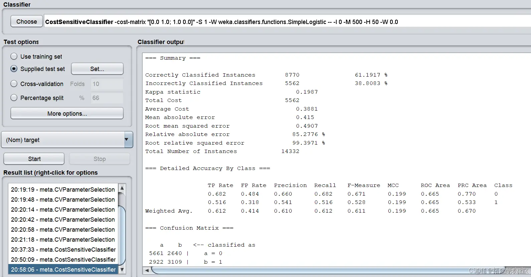Select 20:19:48 CVParameterSelection result
The width and height of the screenshot is (531, 277).
coord(63,199)
